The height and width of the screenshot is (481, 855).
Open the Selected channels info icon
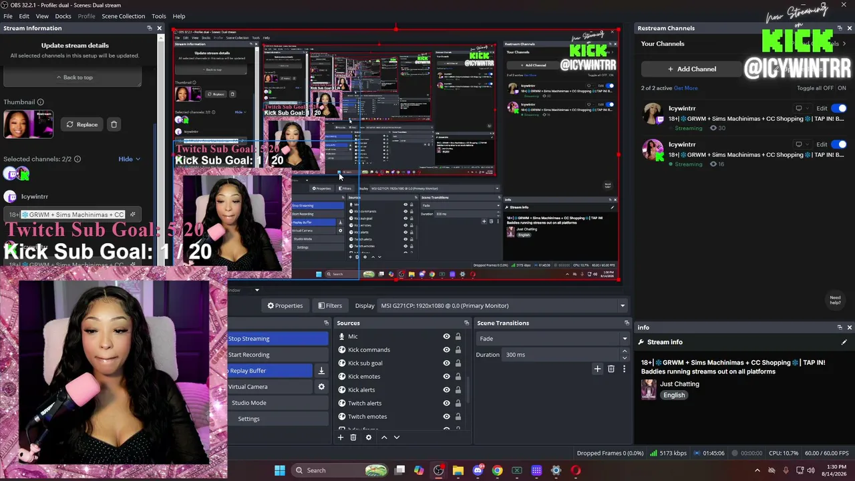77,159
